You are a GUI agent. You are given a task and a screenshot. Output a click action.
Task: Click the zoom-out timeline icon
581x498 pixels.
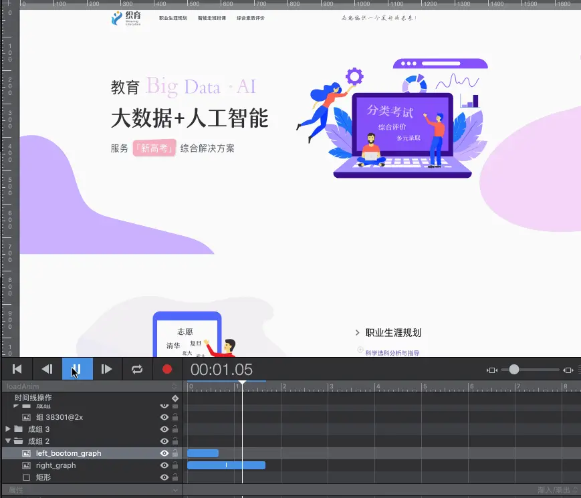pos(492,370)
